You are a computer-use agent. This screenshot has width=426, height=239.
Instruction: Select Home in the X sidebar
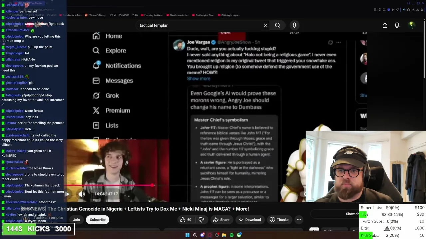click(x=107, y=36)
